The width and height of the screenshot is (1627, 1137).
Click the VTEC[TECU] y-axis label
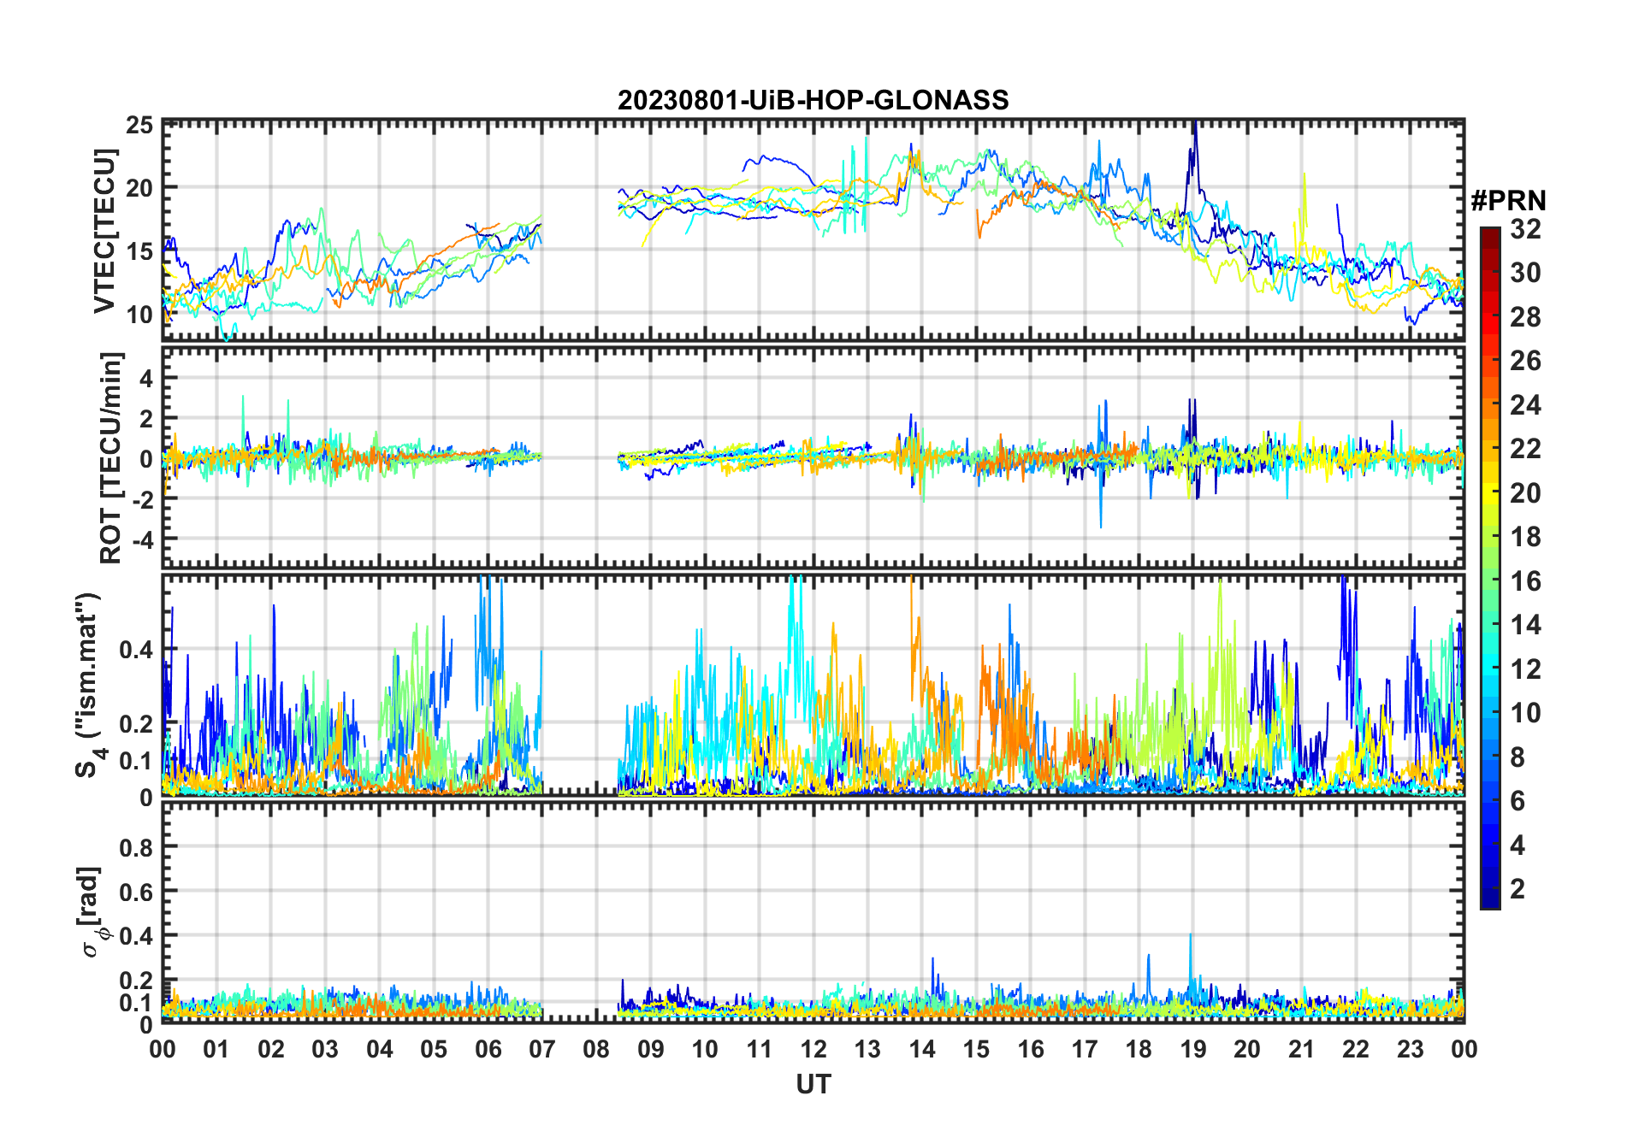[x=104, y=231]
